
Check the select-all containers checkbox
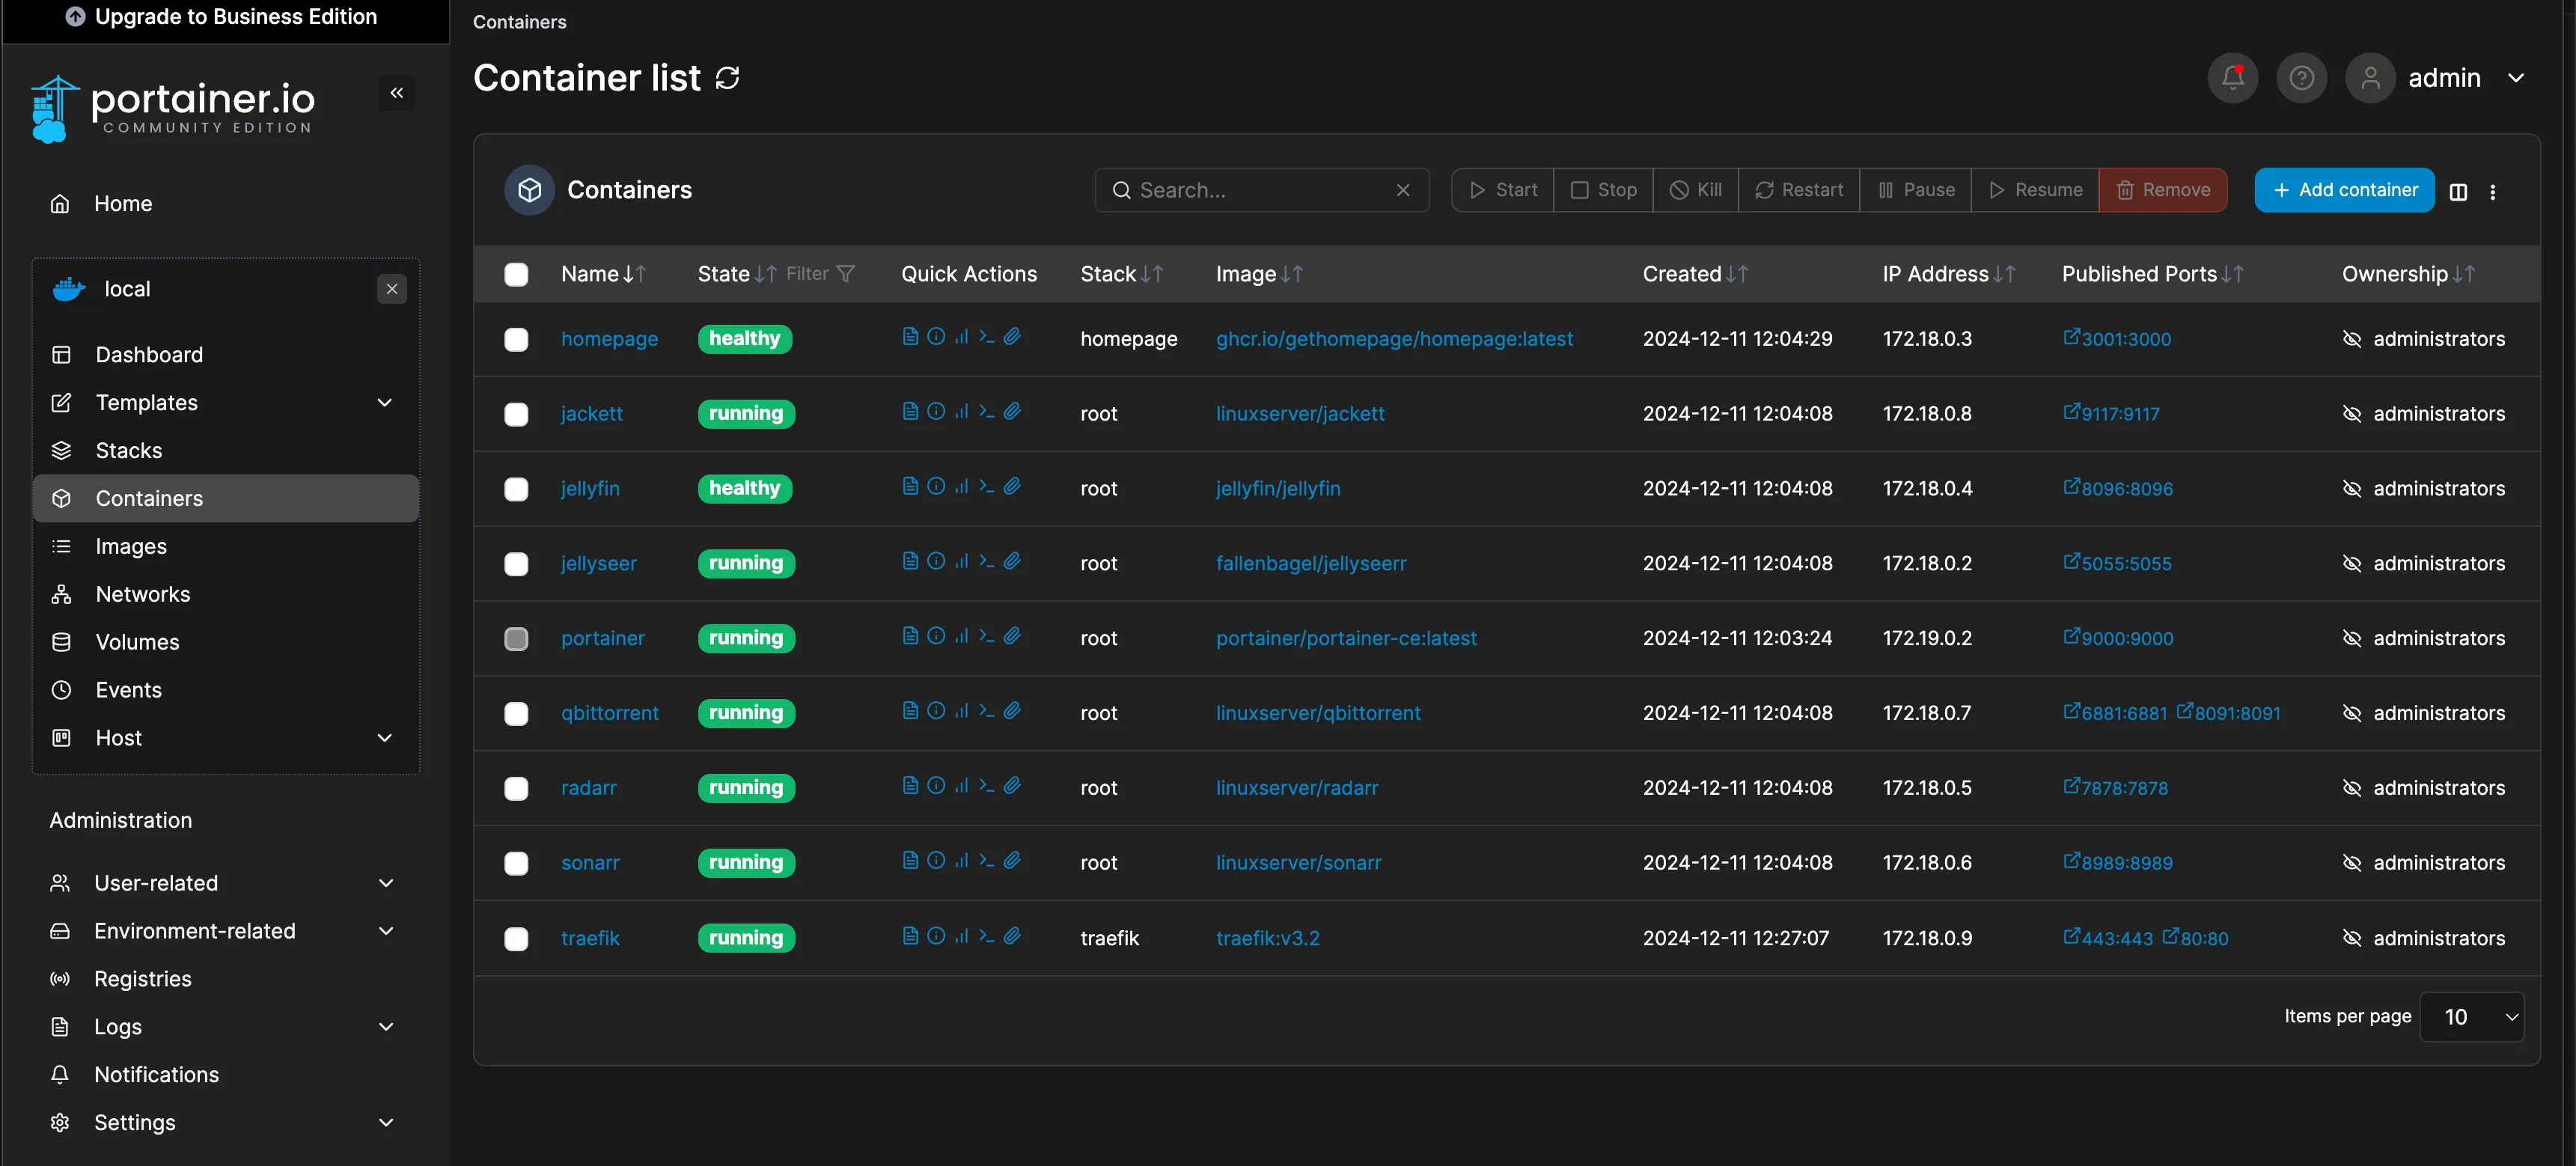(516, 274)
